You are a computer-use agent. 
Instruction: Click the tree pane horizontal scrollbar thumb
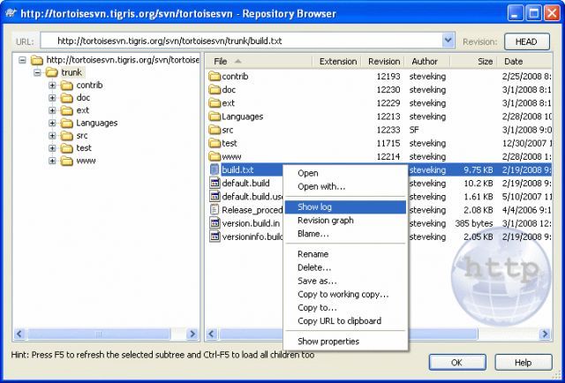(x=98, y=334)
